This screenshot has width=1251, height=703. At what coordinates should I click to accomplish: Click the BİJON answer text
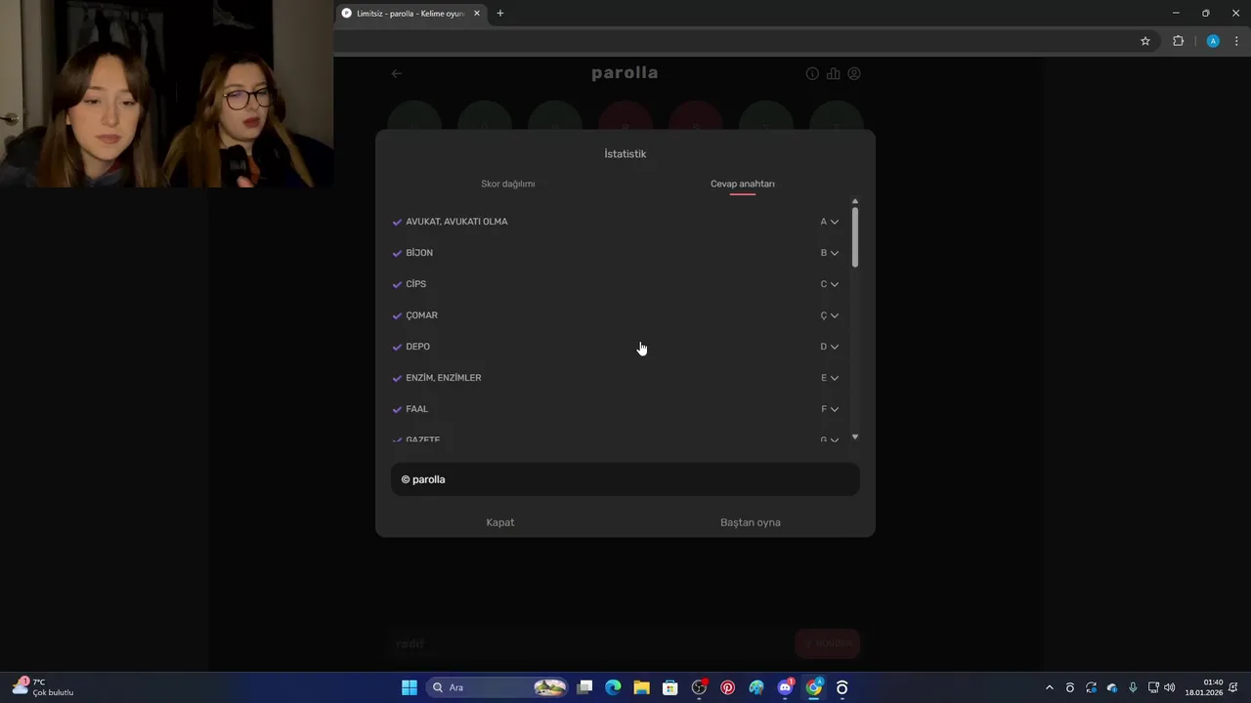(419, 253)
